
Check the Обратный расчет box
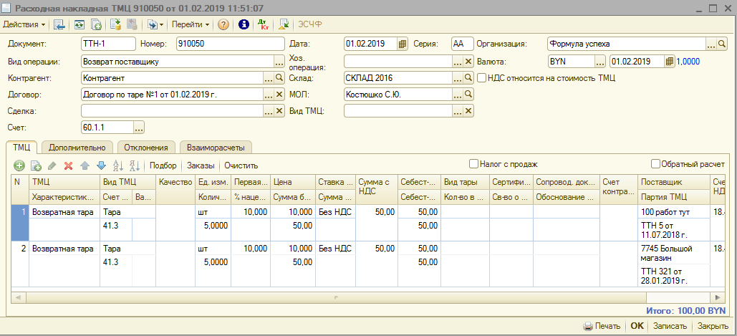pos(655,163)
